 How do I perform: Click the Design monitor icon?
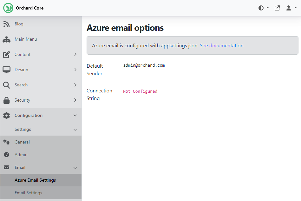[7, 70]
